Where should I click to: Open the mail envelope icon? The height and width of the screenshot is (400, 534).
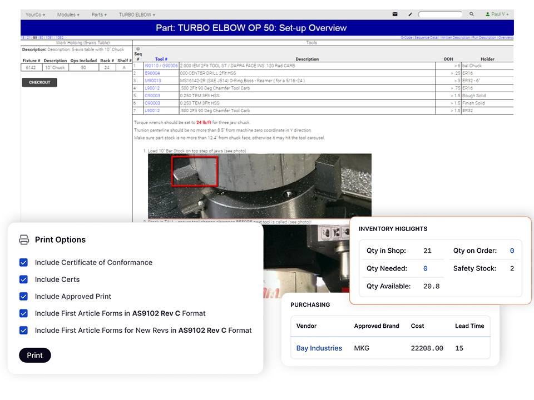coord(395,14)
